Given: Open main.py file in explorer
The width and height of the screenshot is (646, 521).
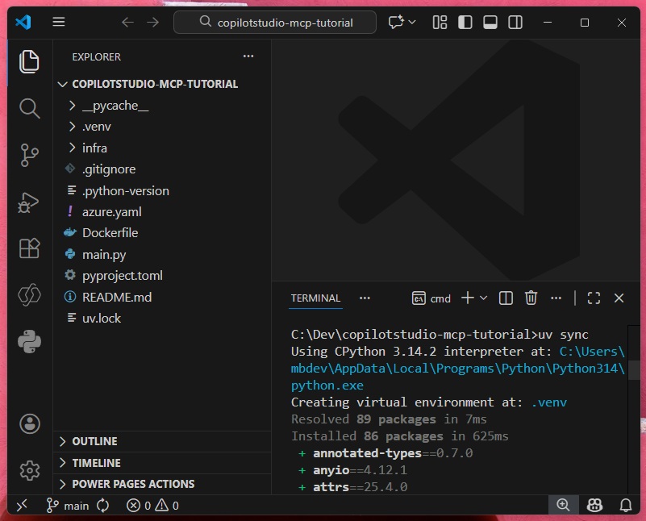Looking at the screenshot, I should 104,254.
